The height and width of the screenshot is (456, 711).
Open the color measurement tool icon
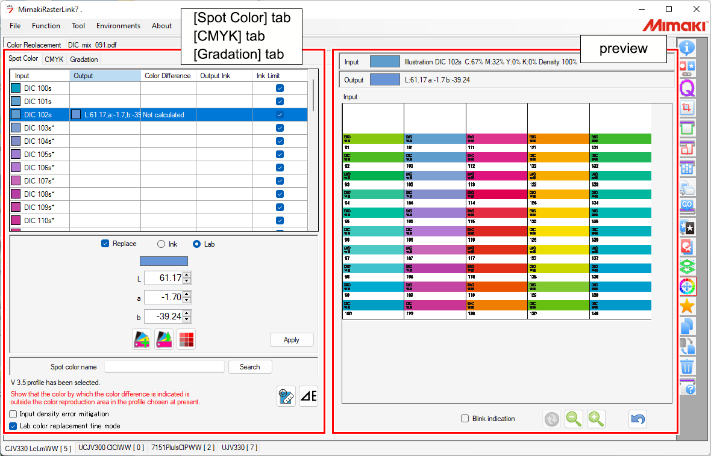click(286, 396)
